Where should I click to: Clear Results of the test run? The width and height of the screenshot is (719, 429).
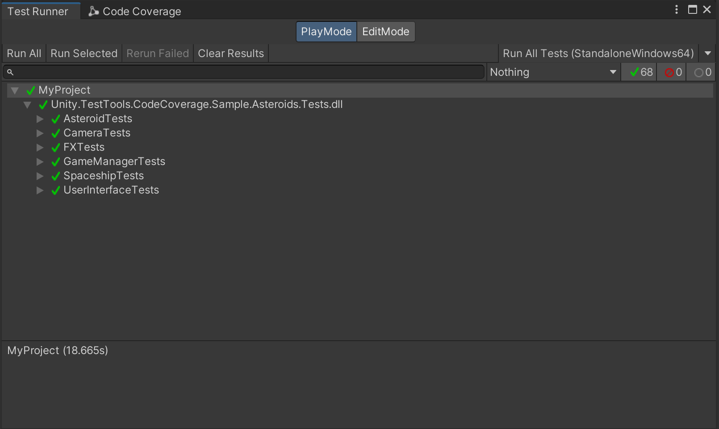(231, 54)
